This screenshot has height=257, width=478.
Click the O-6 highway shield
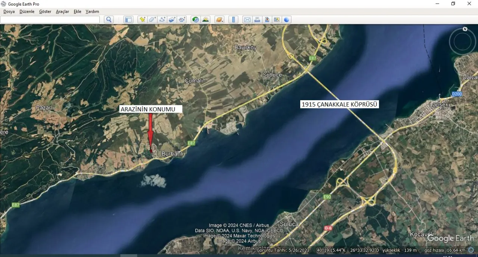point(328,228)
